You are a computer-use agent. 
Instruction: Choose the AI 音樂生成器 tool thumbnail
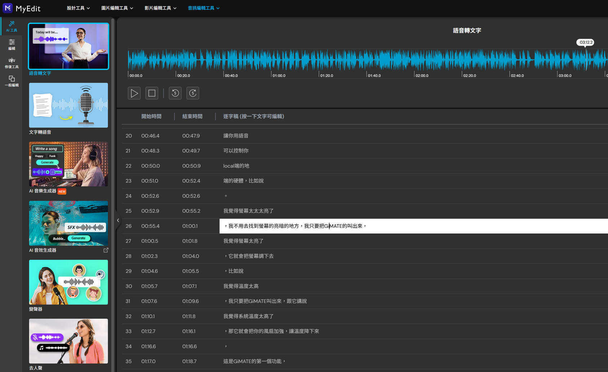coord(68,164)
